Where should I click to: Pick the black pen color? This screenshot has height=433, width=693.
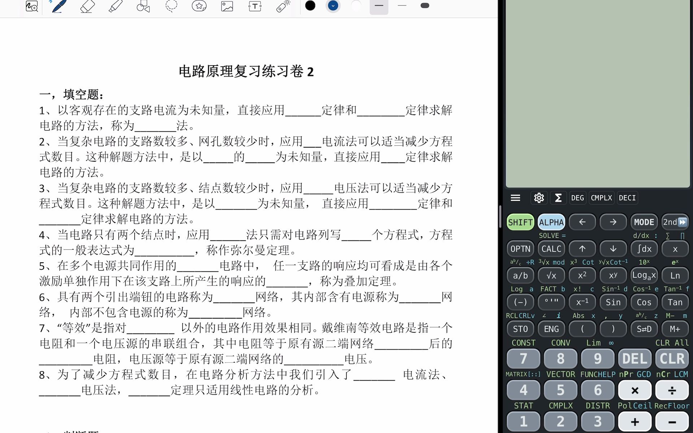310,6
